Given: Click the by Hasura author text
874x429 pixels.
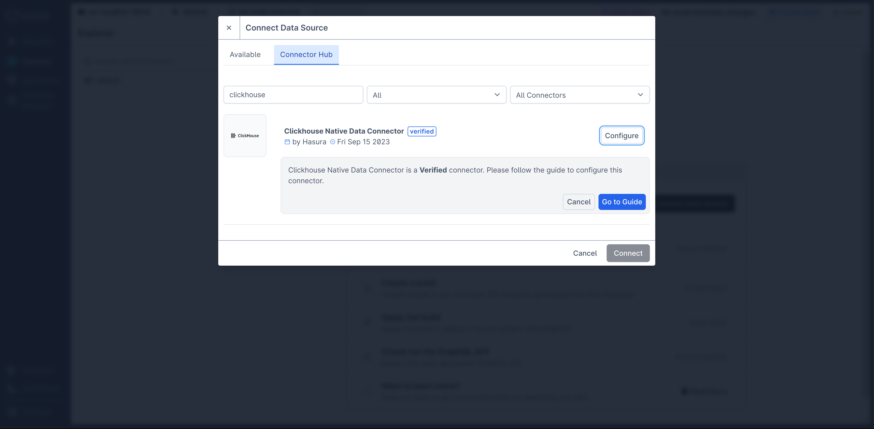Looking at the screenshot, I should coord(309,142).
